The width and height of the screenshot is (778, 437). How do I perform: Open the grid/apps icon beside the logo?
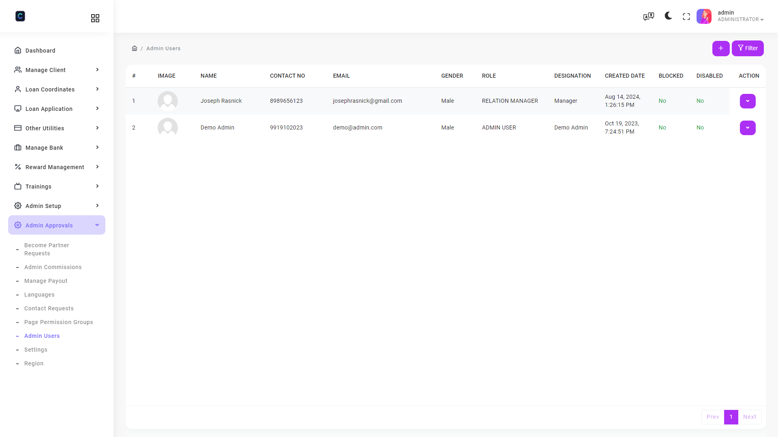click(x=95, y=18)
